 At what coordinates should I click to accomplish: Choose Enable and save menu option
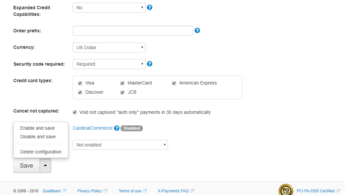coord(37,128)
